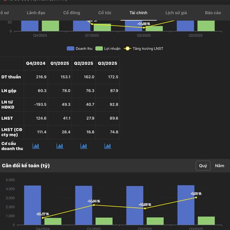Click LNST value 27.9
This screenshot has height=230, width=230.
90,118
